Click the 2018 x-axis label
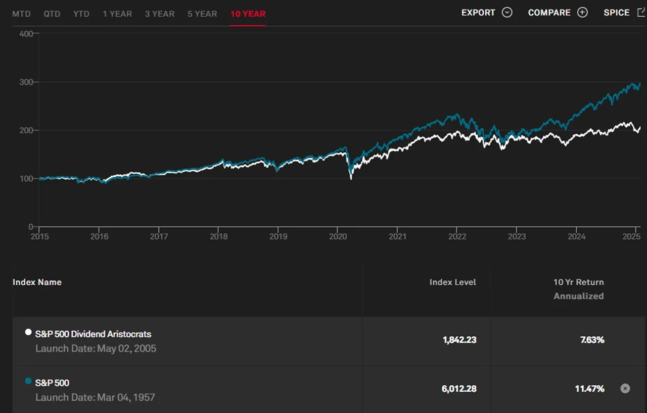 pos(218,236)
